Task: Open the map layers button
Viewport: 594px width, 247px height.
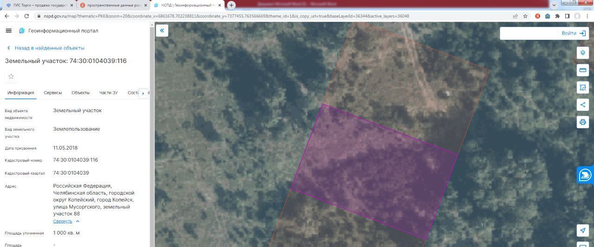Action: tap(583, 53)
